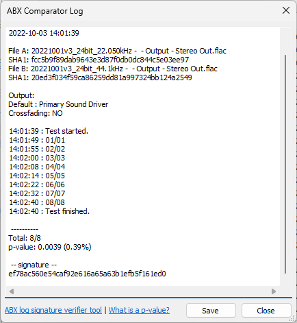
Task: Open ABX log signature verifier tool link
Action: click(53, 310)
